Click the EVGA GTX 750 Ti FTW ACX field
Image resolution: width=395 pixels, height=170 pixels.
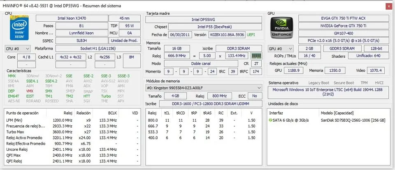pyautogui.click(x=344, y=18)
